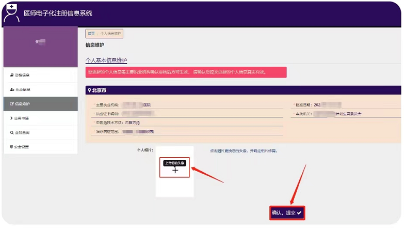Click the location pin beside 北京市
Image resolution: width=404 pixels, height=228 pixels.
click(x=89, y=90)
